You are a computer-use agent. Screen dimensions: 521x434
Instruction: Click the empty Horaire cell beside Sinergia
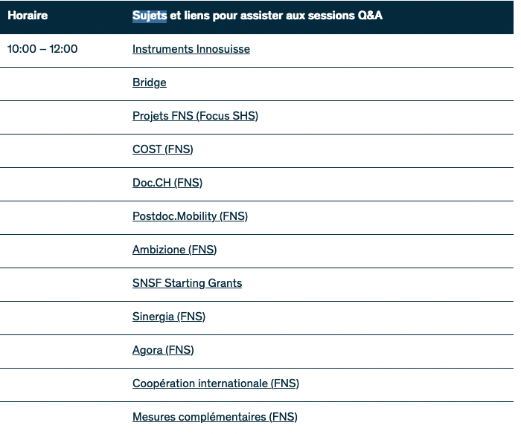[63, 317]
